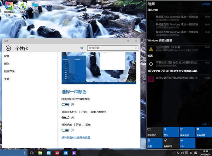Click the 媒体连接 quick action tile
The height and width of the screenshot is (156, 212).
pos(187,132)
